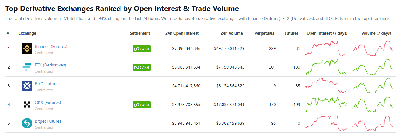Open the Bitget Futures exchange link
This screenshot has width=399, height=133.
point(48,121)
